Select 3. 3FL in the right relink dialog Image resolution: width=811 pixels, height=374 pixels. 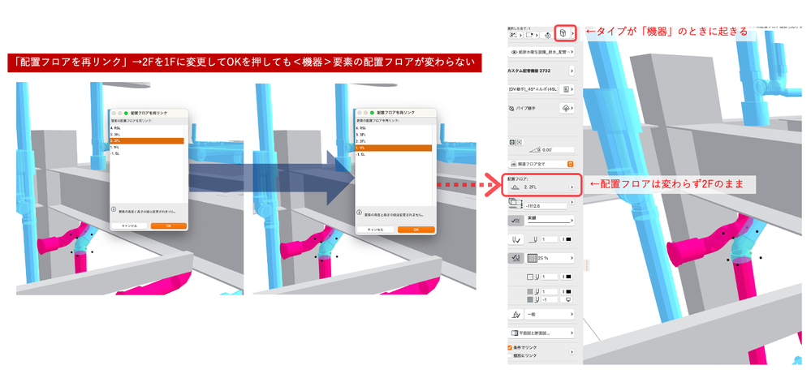pyautogui.click(x=394, y=134)
